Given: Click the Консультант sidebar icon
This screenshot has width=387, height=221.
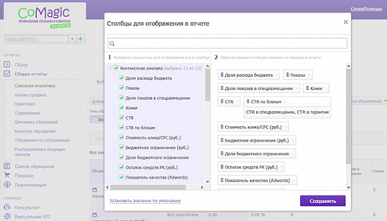Looking at the screenshot, I should pos(7,207).
